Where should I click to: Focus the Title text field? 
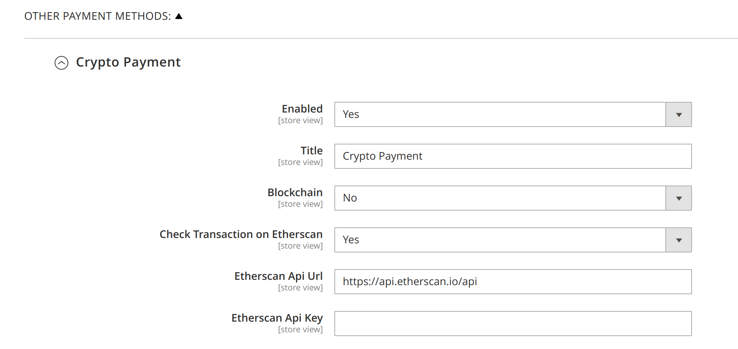click(x=513, y=156)
